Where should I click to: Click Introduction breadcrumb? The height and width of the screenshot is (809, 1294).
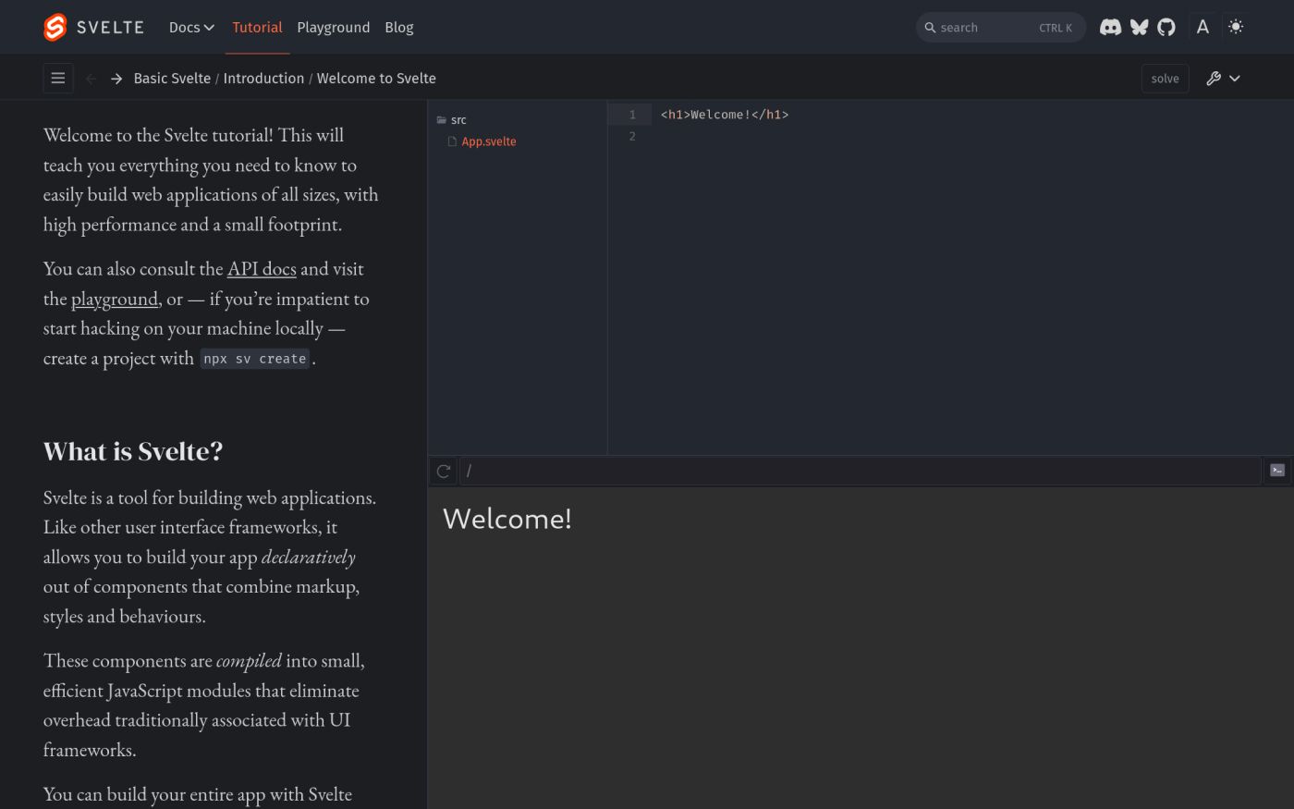click(x=263, y=79)
